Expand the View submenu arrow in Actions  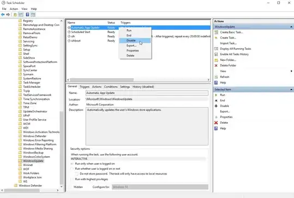291,71
